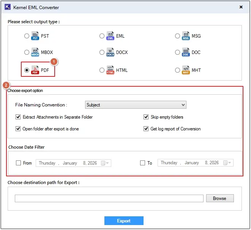Click the blue Export button
Viewport: 251px width, 230px height.
(x=124, y=221)
